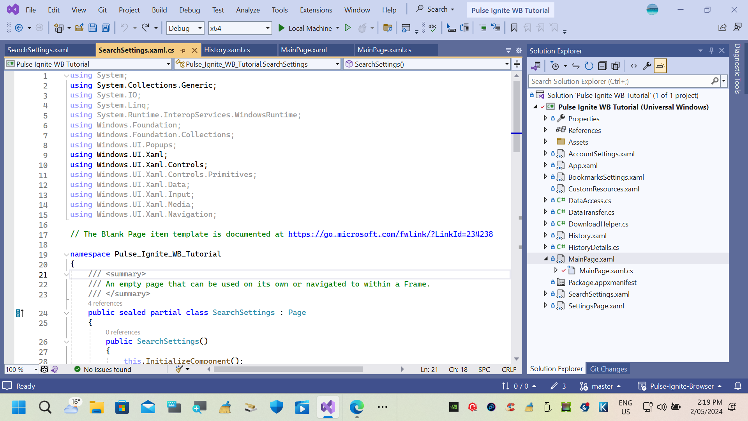Start Without Debugging green outline arrow

348,28
